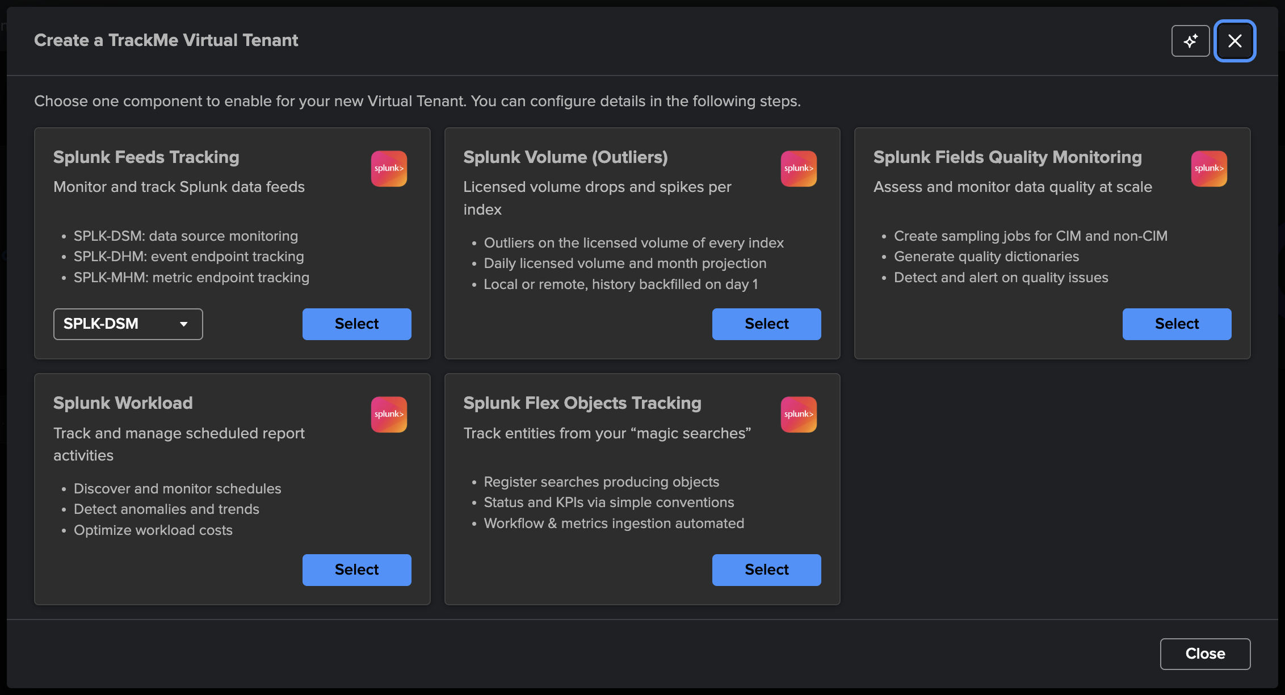Click Splunk logo on Splunk Workload card
Viewport: 1285px width, 695px height.
click(x=389, y=415)
